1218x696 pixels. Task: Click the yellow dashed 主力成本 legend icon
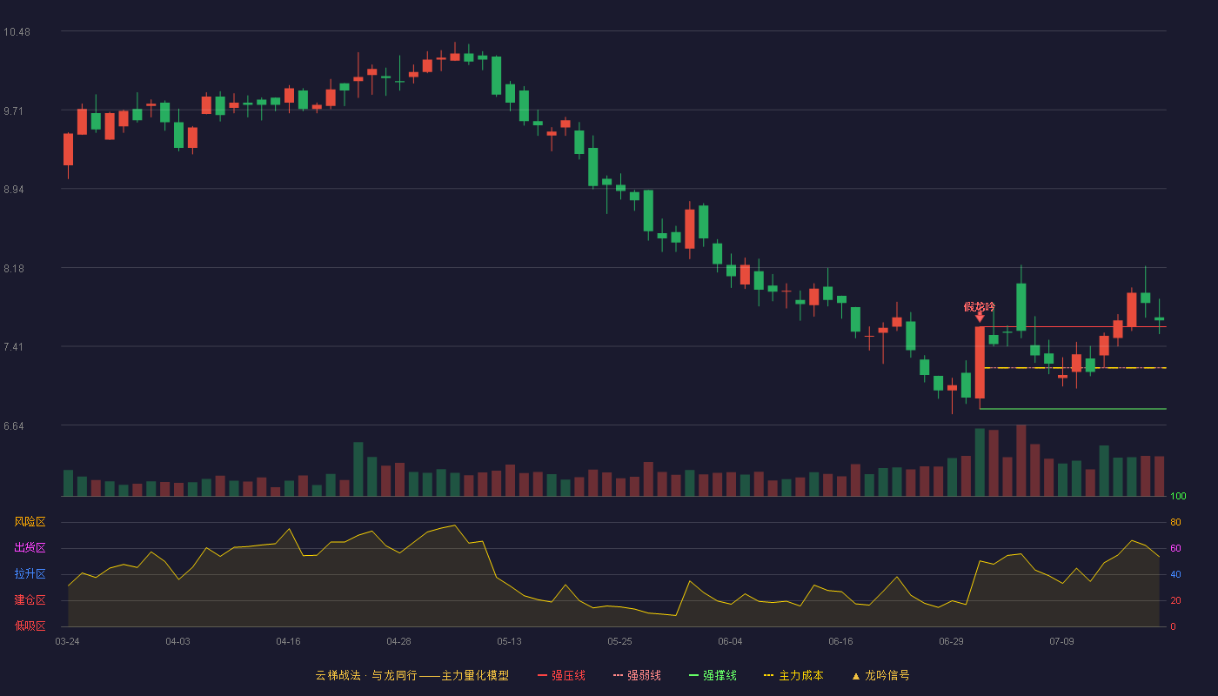(768, 676)
